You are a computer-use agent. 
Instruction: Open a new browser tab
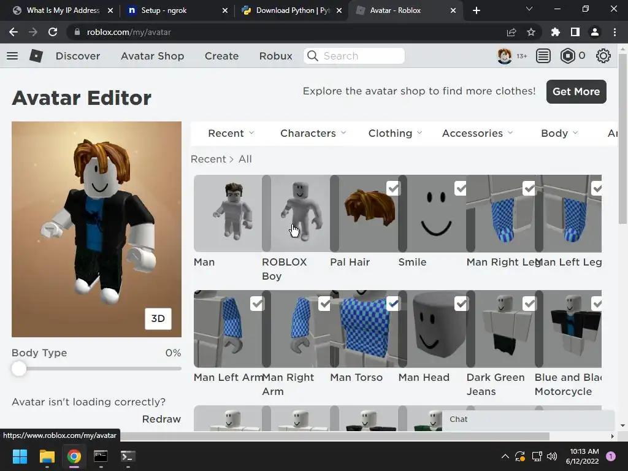point(476,10)
